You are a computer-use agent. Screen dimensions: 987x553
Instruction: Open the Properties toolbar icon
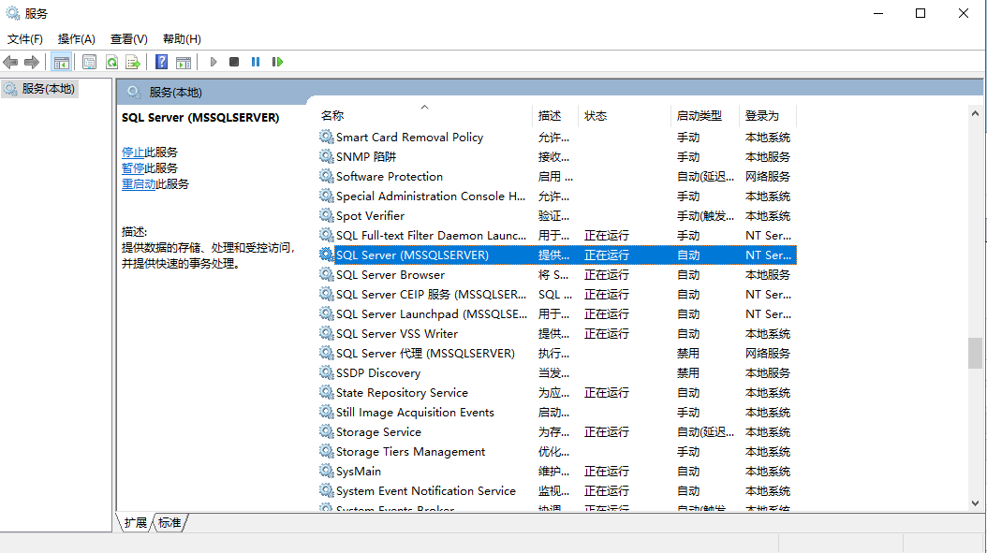click(89, 62)
